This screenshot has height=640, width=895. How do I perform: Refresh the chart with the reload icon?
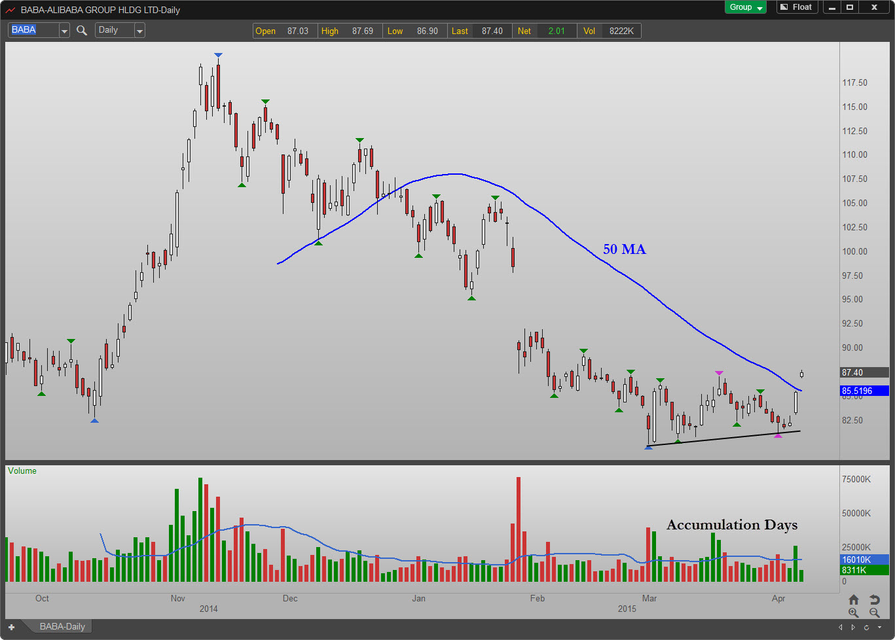coord(866,627)
